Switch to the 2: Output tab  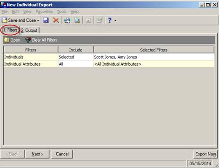coord(29,30)
